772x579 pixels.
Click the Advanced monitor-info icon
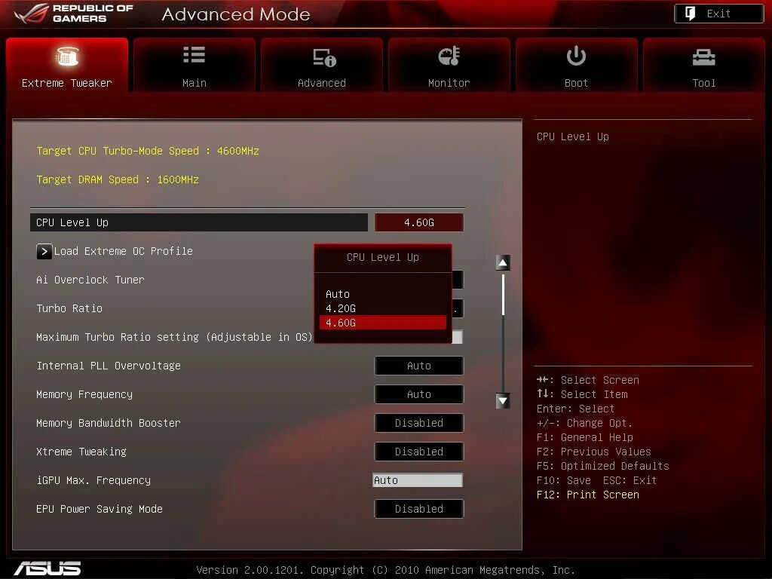click(x=324, y=57)
